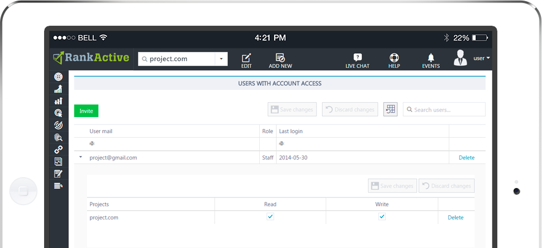Toggle Read checkbox for project.com

270,217
